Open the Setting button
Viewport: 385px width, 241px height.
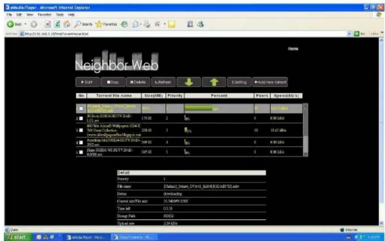[239, 82]
